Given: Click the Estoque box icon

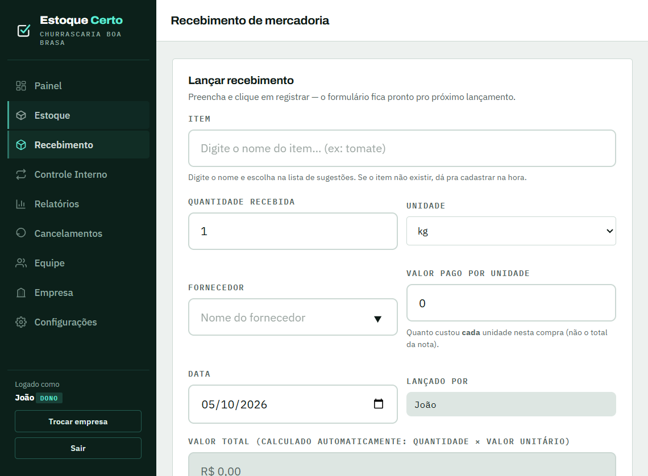Looking at the screenshot, I should (20, 115).
